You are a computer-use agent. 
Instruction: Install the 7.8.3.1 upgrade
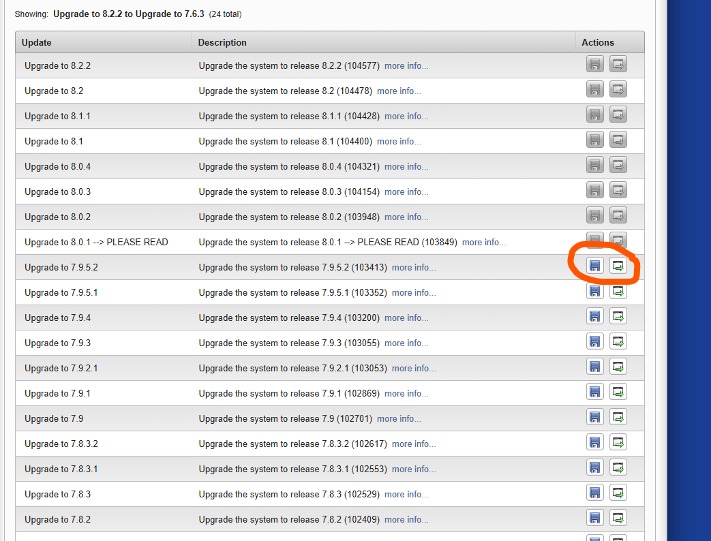tap(618, 468)
